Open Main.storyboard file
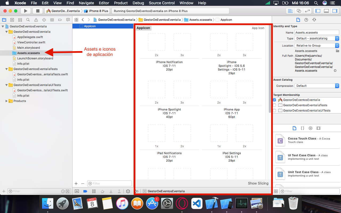The image size is (341, 213). [29, 48]
